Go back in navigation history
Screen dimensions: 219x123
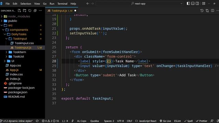[88, 4]
